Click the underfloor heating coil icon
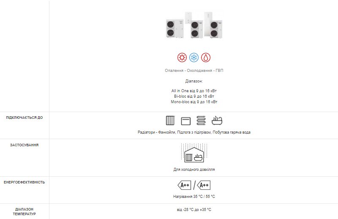 (201, 120)
